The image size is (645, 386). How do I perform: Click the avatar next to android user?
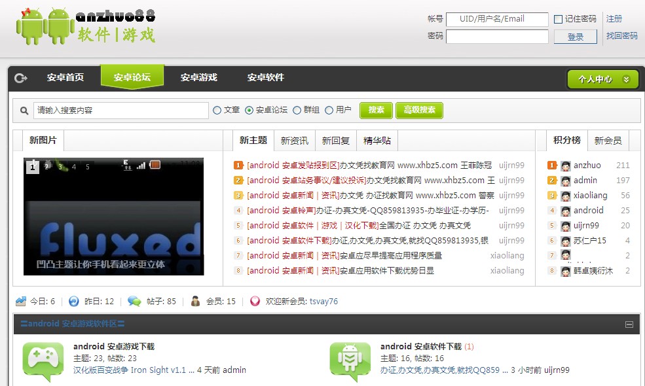(566, 211)
